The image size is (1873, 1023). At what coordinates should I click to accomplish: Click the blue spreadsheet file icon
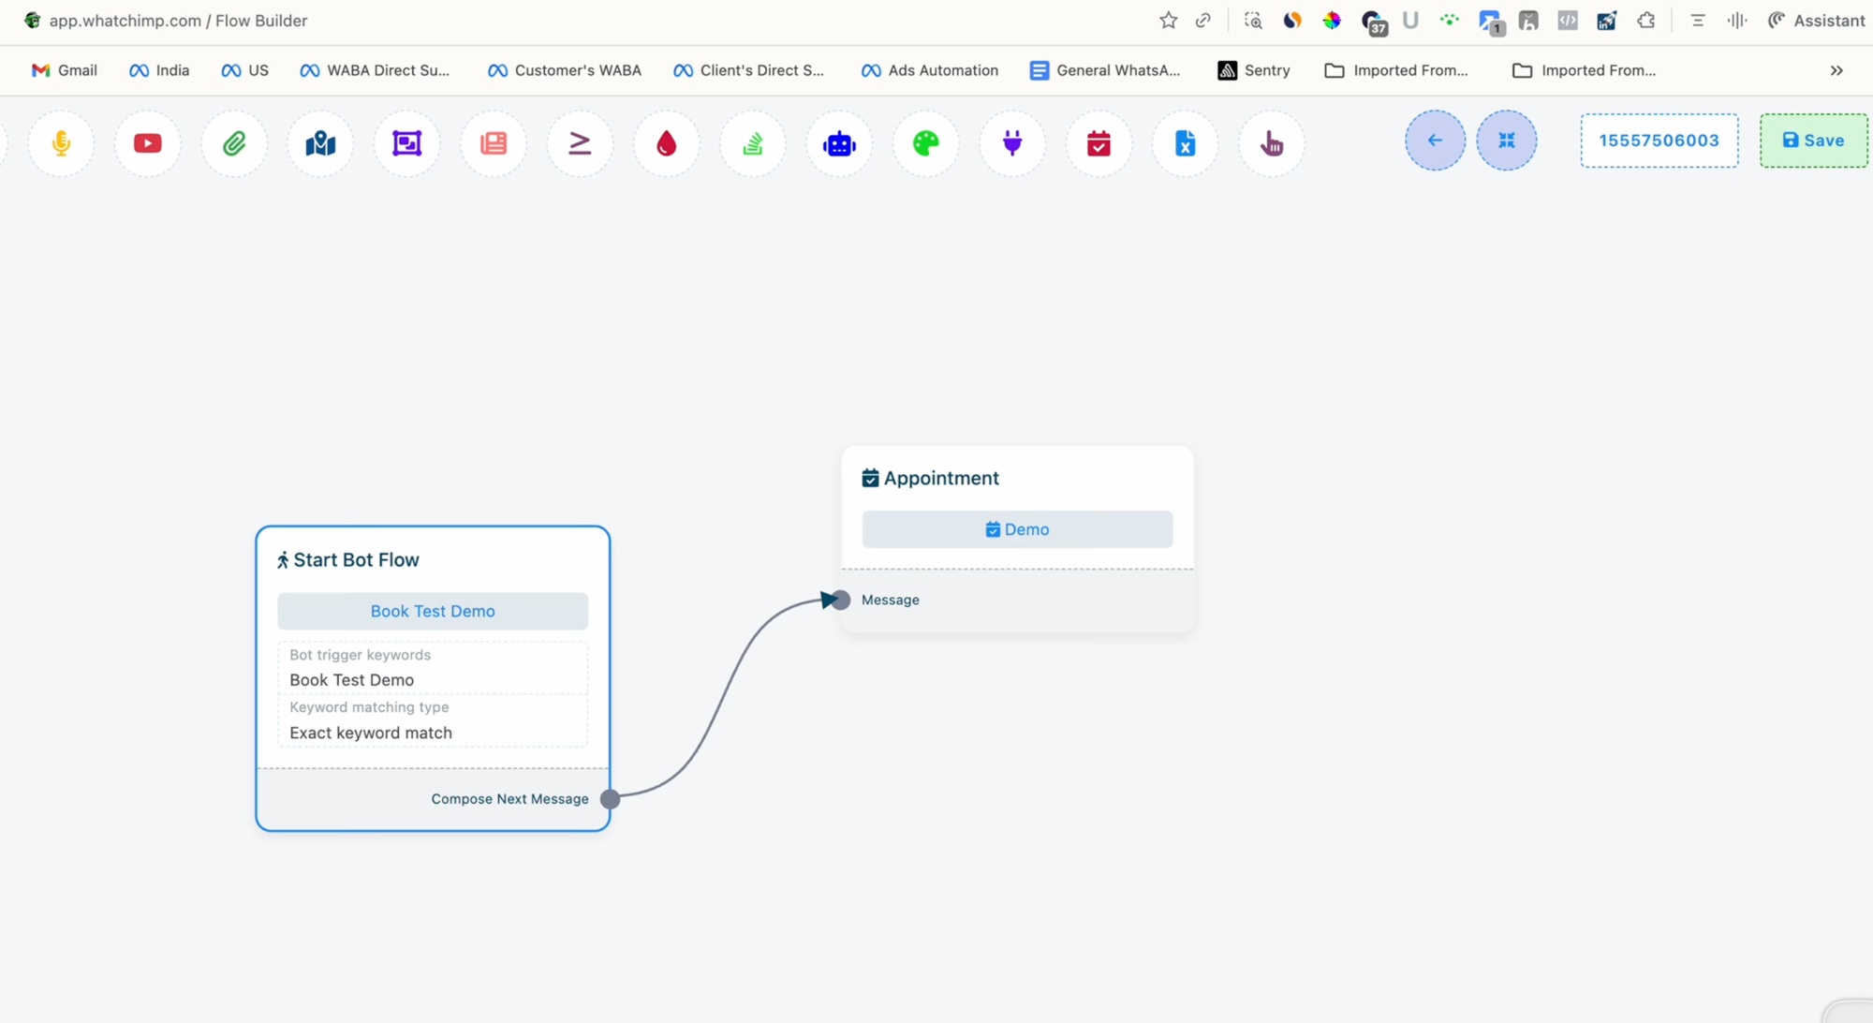[x=1185, y=143]
